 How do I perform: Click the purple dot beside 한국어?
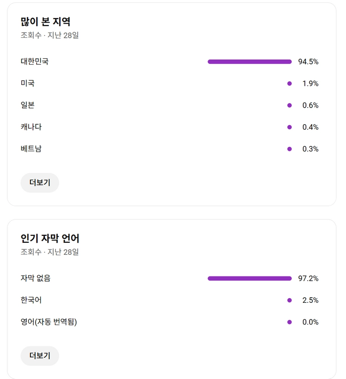click(289, 300)
